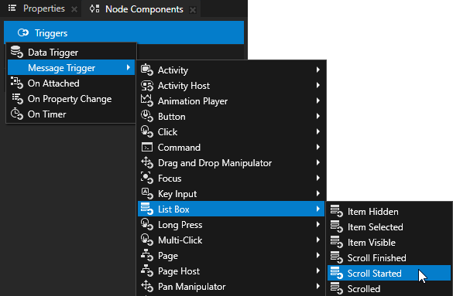The height and width of the screenshot is (296, 453).
Task: Click the Triggers link icon
Action: tap(23, 33)
